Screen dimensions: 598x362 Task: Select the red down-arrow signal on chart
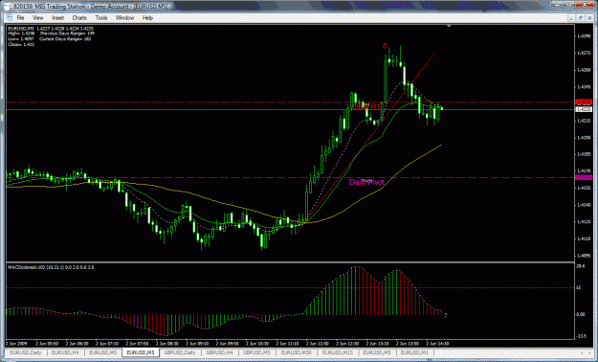385,46
